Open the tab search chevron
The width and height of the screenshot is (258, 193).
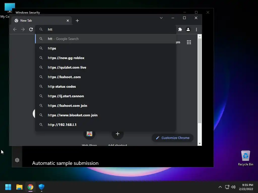(161, 18)
